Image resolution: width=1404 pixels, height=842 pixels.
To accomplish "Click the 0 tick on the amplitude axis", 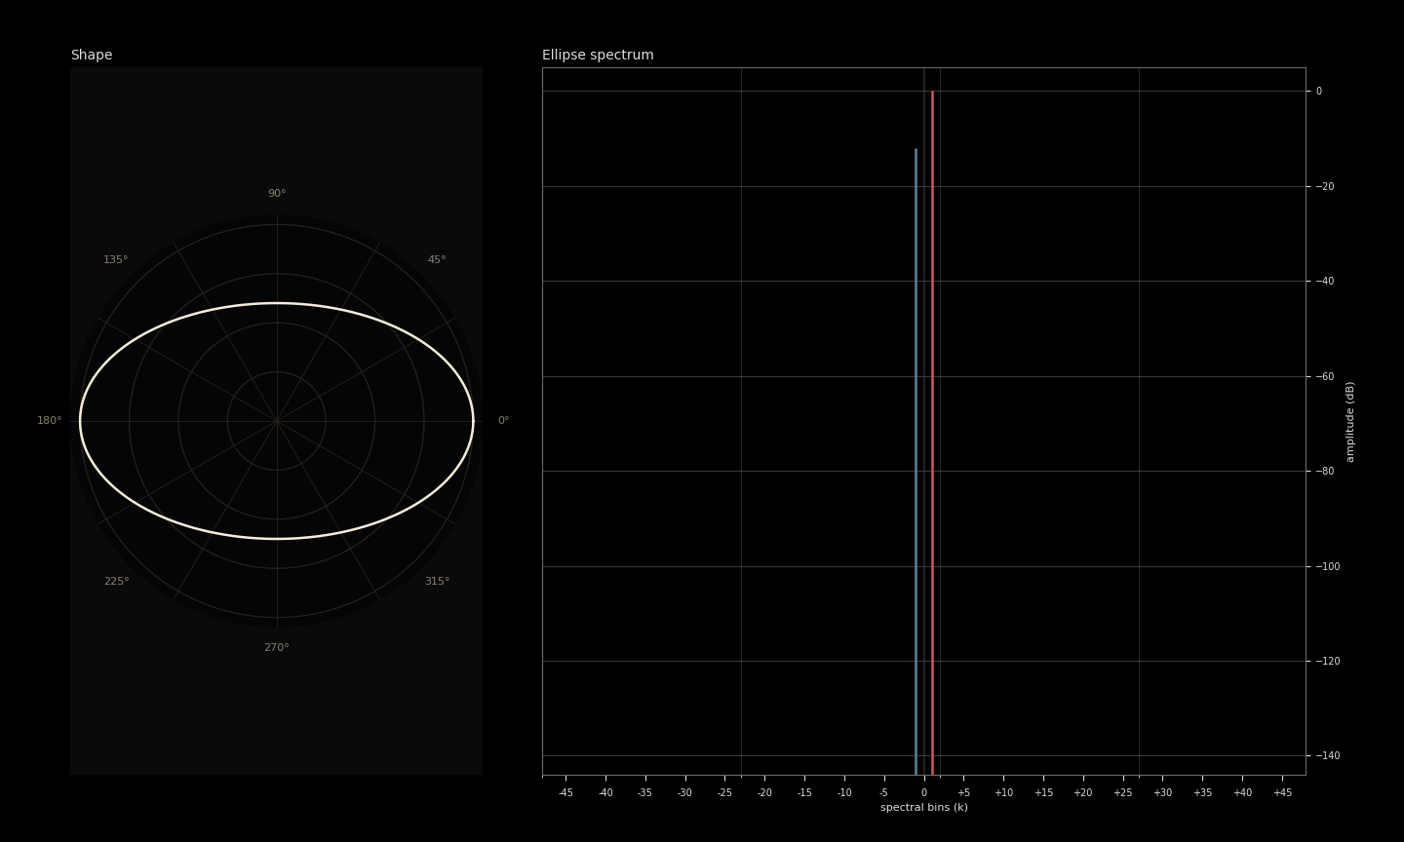I will [1319, 92].
